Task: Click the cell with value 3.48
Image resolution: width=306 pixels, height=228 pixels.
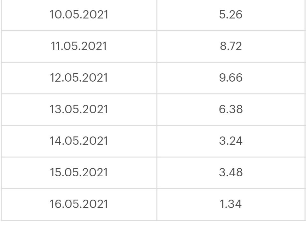Action: pos(231,173)
